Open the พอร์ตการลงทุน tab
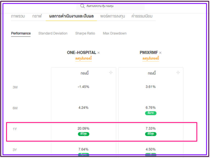This screenshot has height=158, width=210. pyautogui.click(x=112, y=16)
